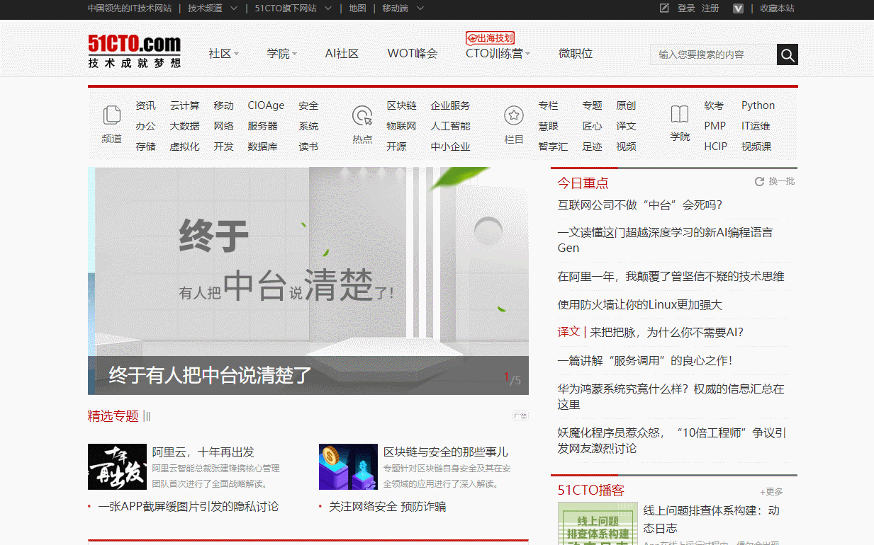The image size is (874, 545).
Task: Expand the 技术频道 dropdown
Action: point(211,8)
